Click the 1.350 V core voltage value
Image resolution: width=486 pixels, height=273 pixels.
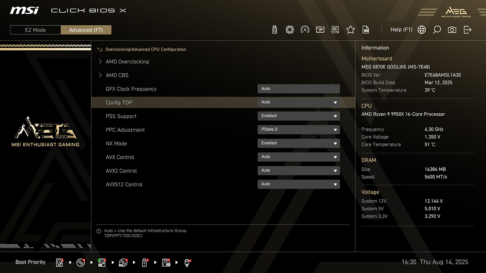pos(432,137)
